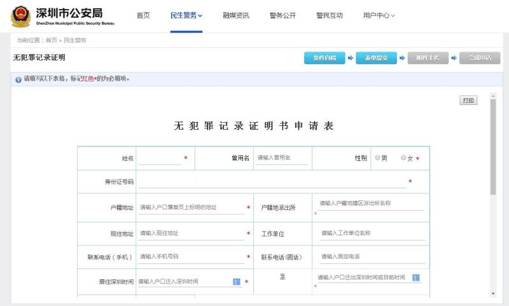Click the Shenzhen Public Security Bureau logo
Image resolution: width=509 pixels, height=306 pixels.
tap(21, 15)
